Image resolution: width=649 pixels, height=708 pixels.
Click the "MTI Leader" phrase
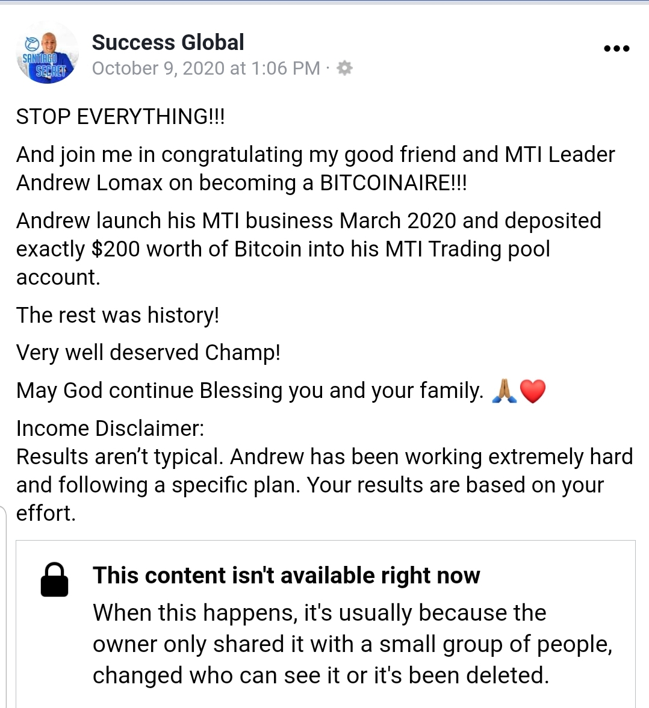tap(559, 155)
